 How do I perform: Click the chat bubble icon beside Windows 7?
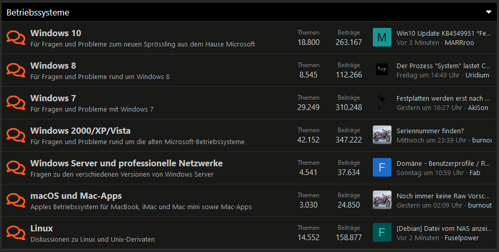(16, 103)
